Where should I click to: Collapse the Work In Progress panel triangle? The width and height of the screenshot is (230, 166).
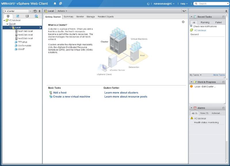191,82
